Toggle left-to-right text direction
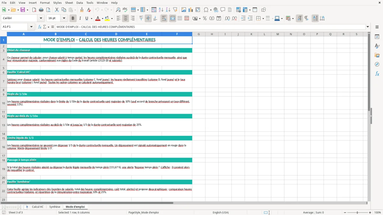This screenshot has height=215, width=383. coord(299,18)
